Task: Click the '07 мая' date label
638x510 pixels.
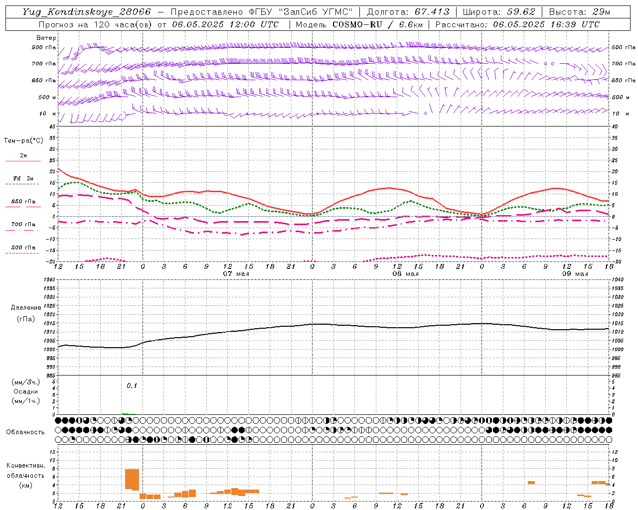Action: point(236,274)
